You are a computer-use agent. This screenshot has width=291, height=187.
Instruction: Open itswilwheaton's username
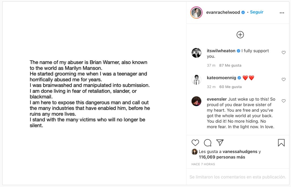[221, 51]
